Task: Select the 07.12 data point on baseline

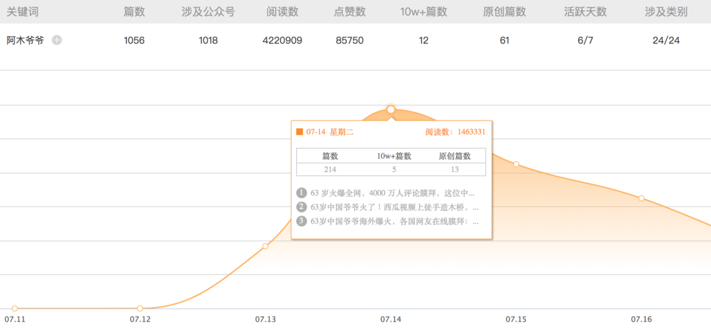Action: (x=140, y=308)
